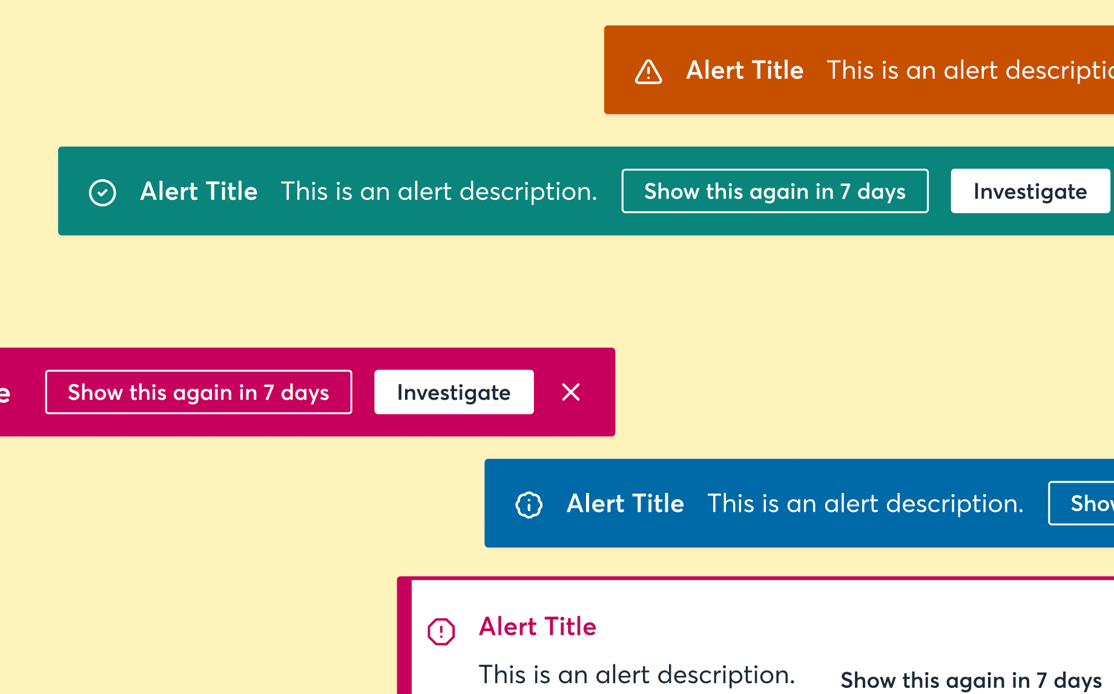Screen dimensions: 1114x694
Task: Click the checkmark circle icon on the teal alert
Action: (x=102, y=191)
